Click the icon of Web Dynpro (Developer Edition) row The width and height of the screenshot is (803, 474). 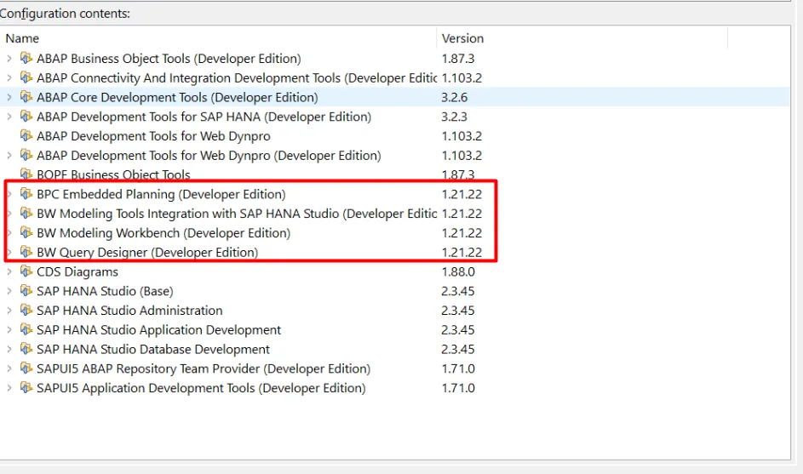(x=26, y=155)
